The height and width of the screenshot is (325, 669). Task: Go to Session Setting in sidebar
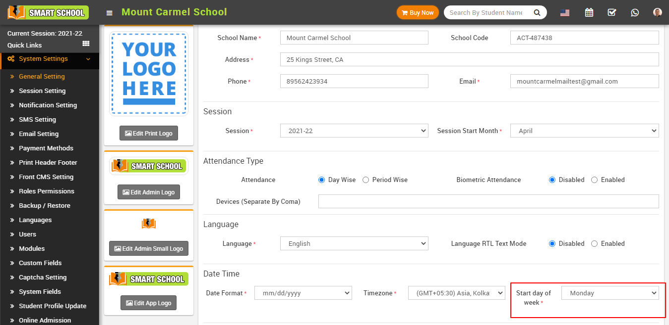(x=42, y=91)
